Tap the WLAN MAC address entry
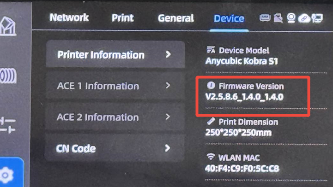The width and height of the screenshot is (333, 187). pyautogui.click(x=242, y=164)
